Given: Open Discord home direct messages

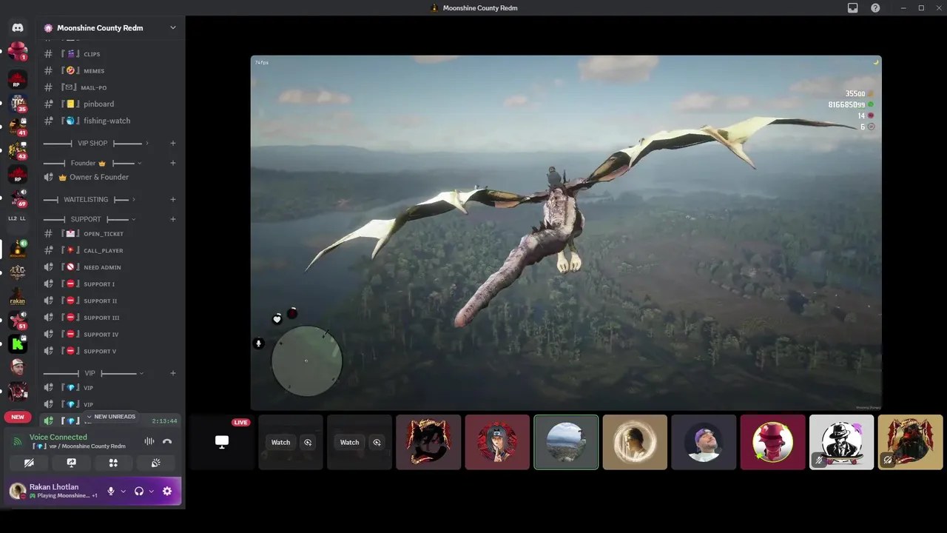Looking at the screenshot, I should point(18,27).
